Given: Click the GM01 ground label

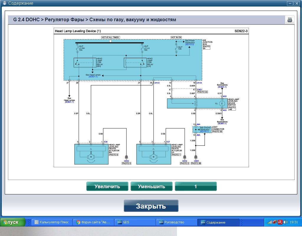Looking at the screenshot, I should pos(196,161).
